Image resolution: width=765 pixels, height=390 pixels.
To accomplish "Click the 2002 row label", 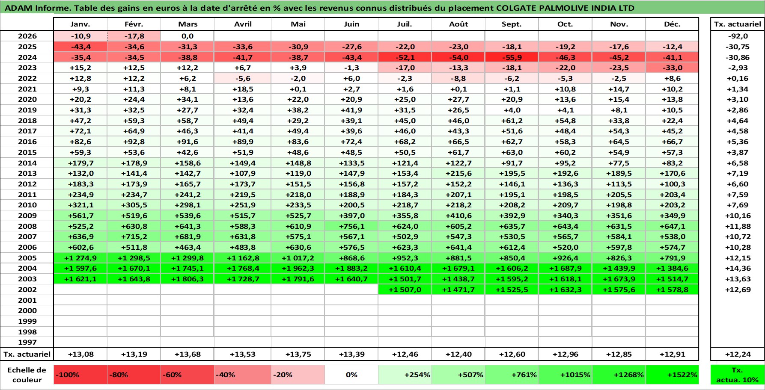I will (x=27, y=290).
